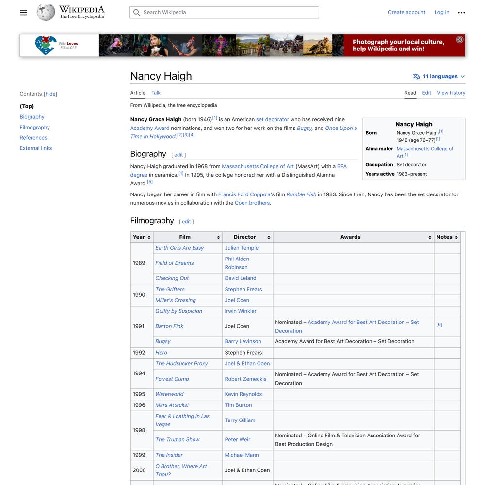Screen dimensions: 485x485
Task: Open the Academy Award link in intro
Action: (150, 128)
